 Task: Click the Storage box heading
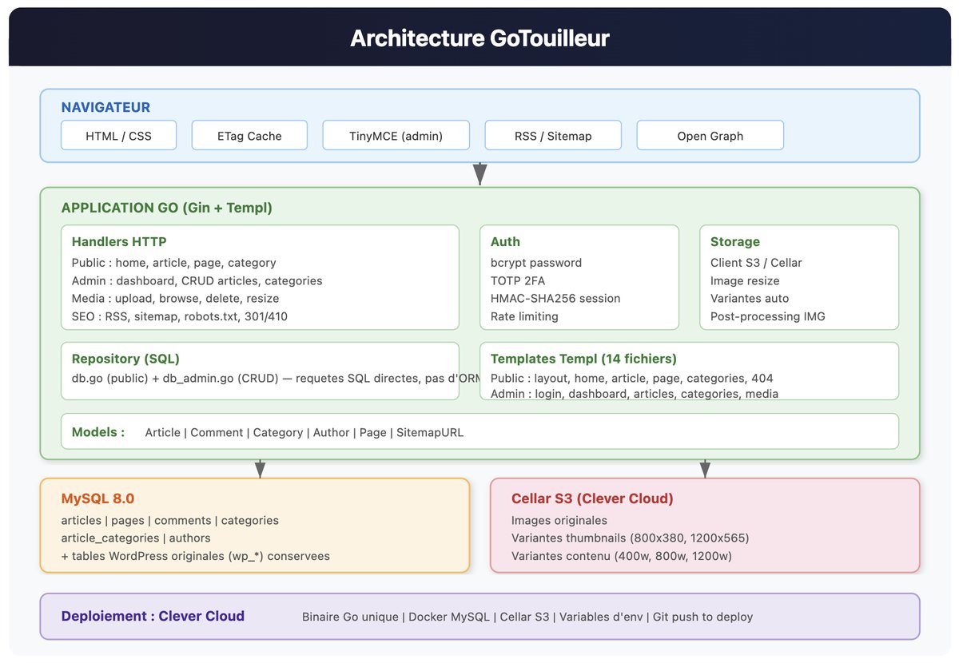[734, 241]
